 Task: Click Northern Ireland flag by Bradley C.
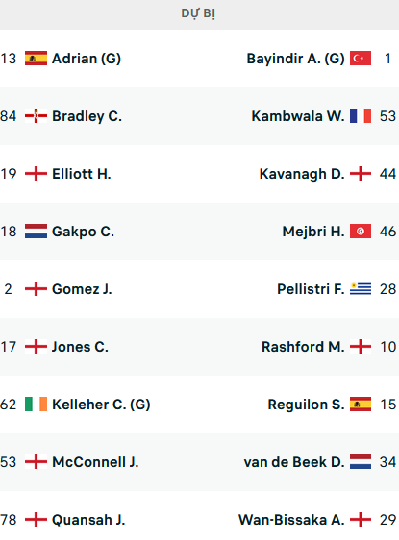[x=36, y=116]
